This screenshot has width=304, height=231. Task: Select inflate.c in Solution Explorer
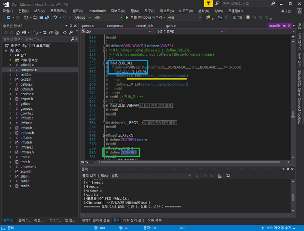coord(26,138)
